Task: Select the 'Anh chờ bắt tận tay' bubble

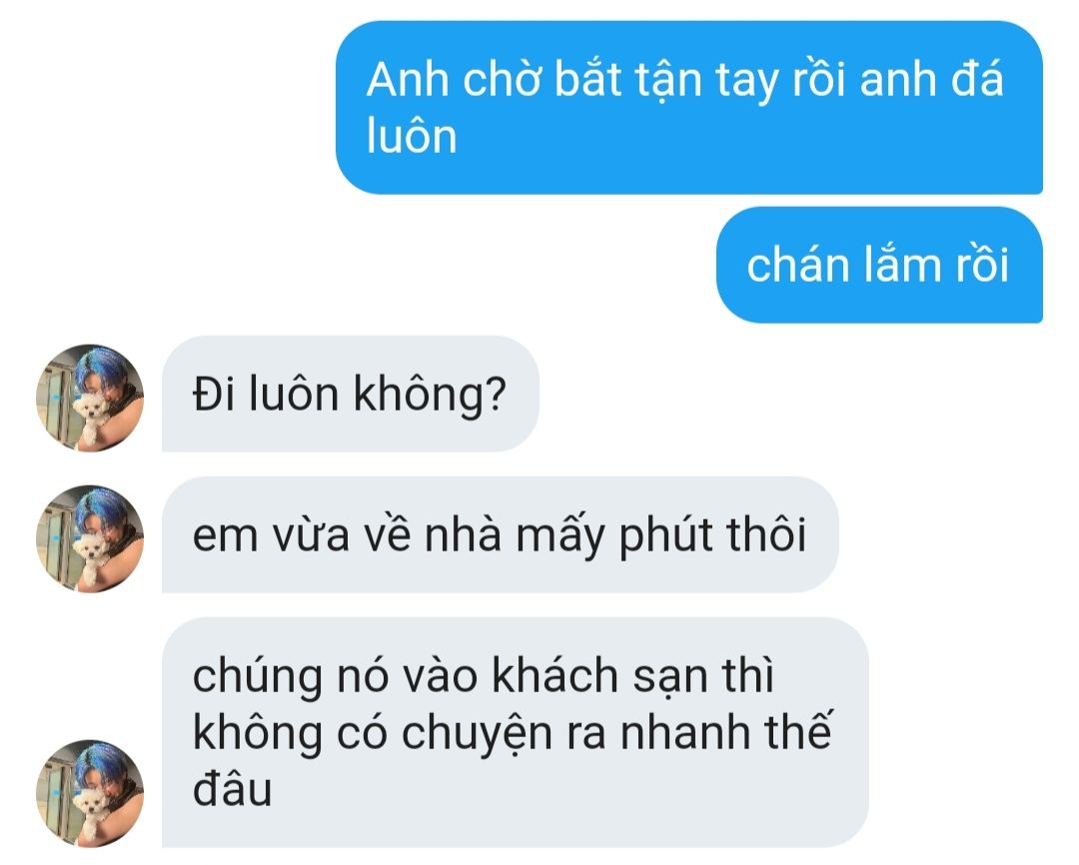Action: [689, 107]
